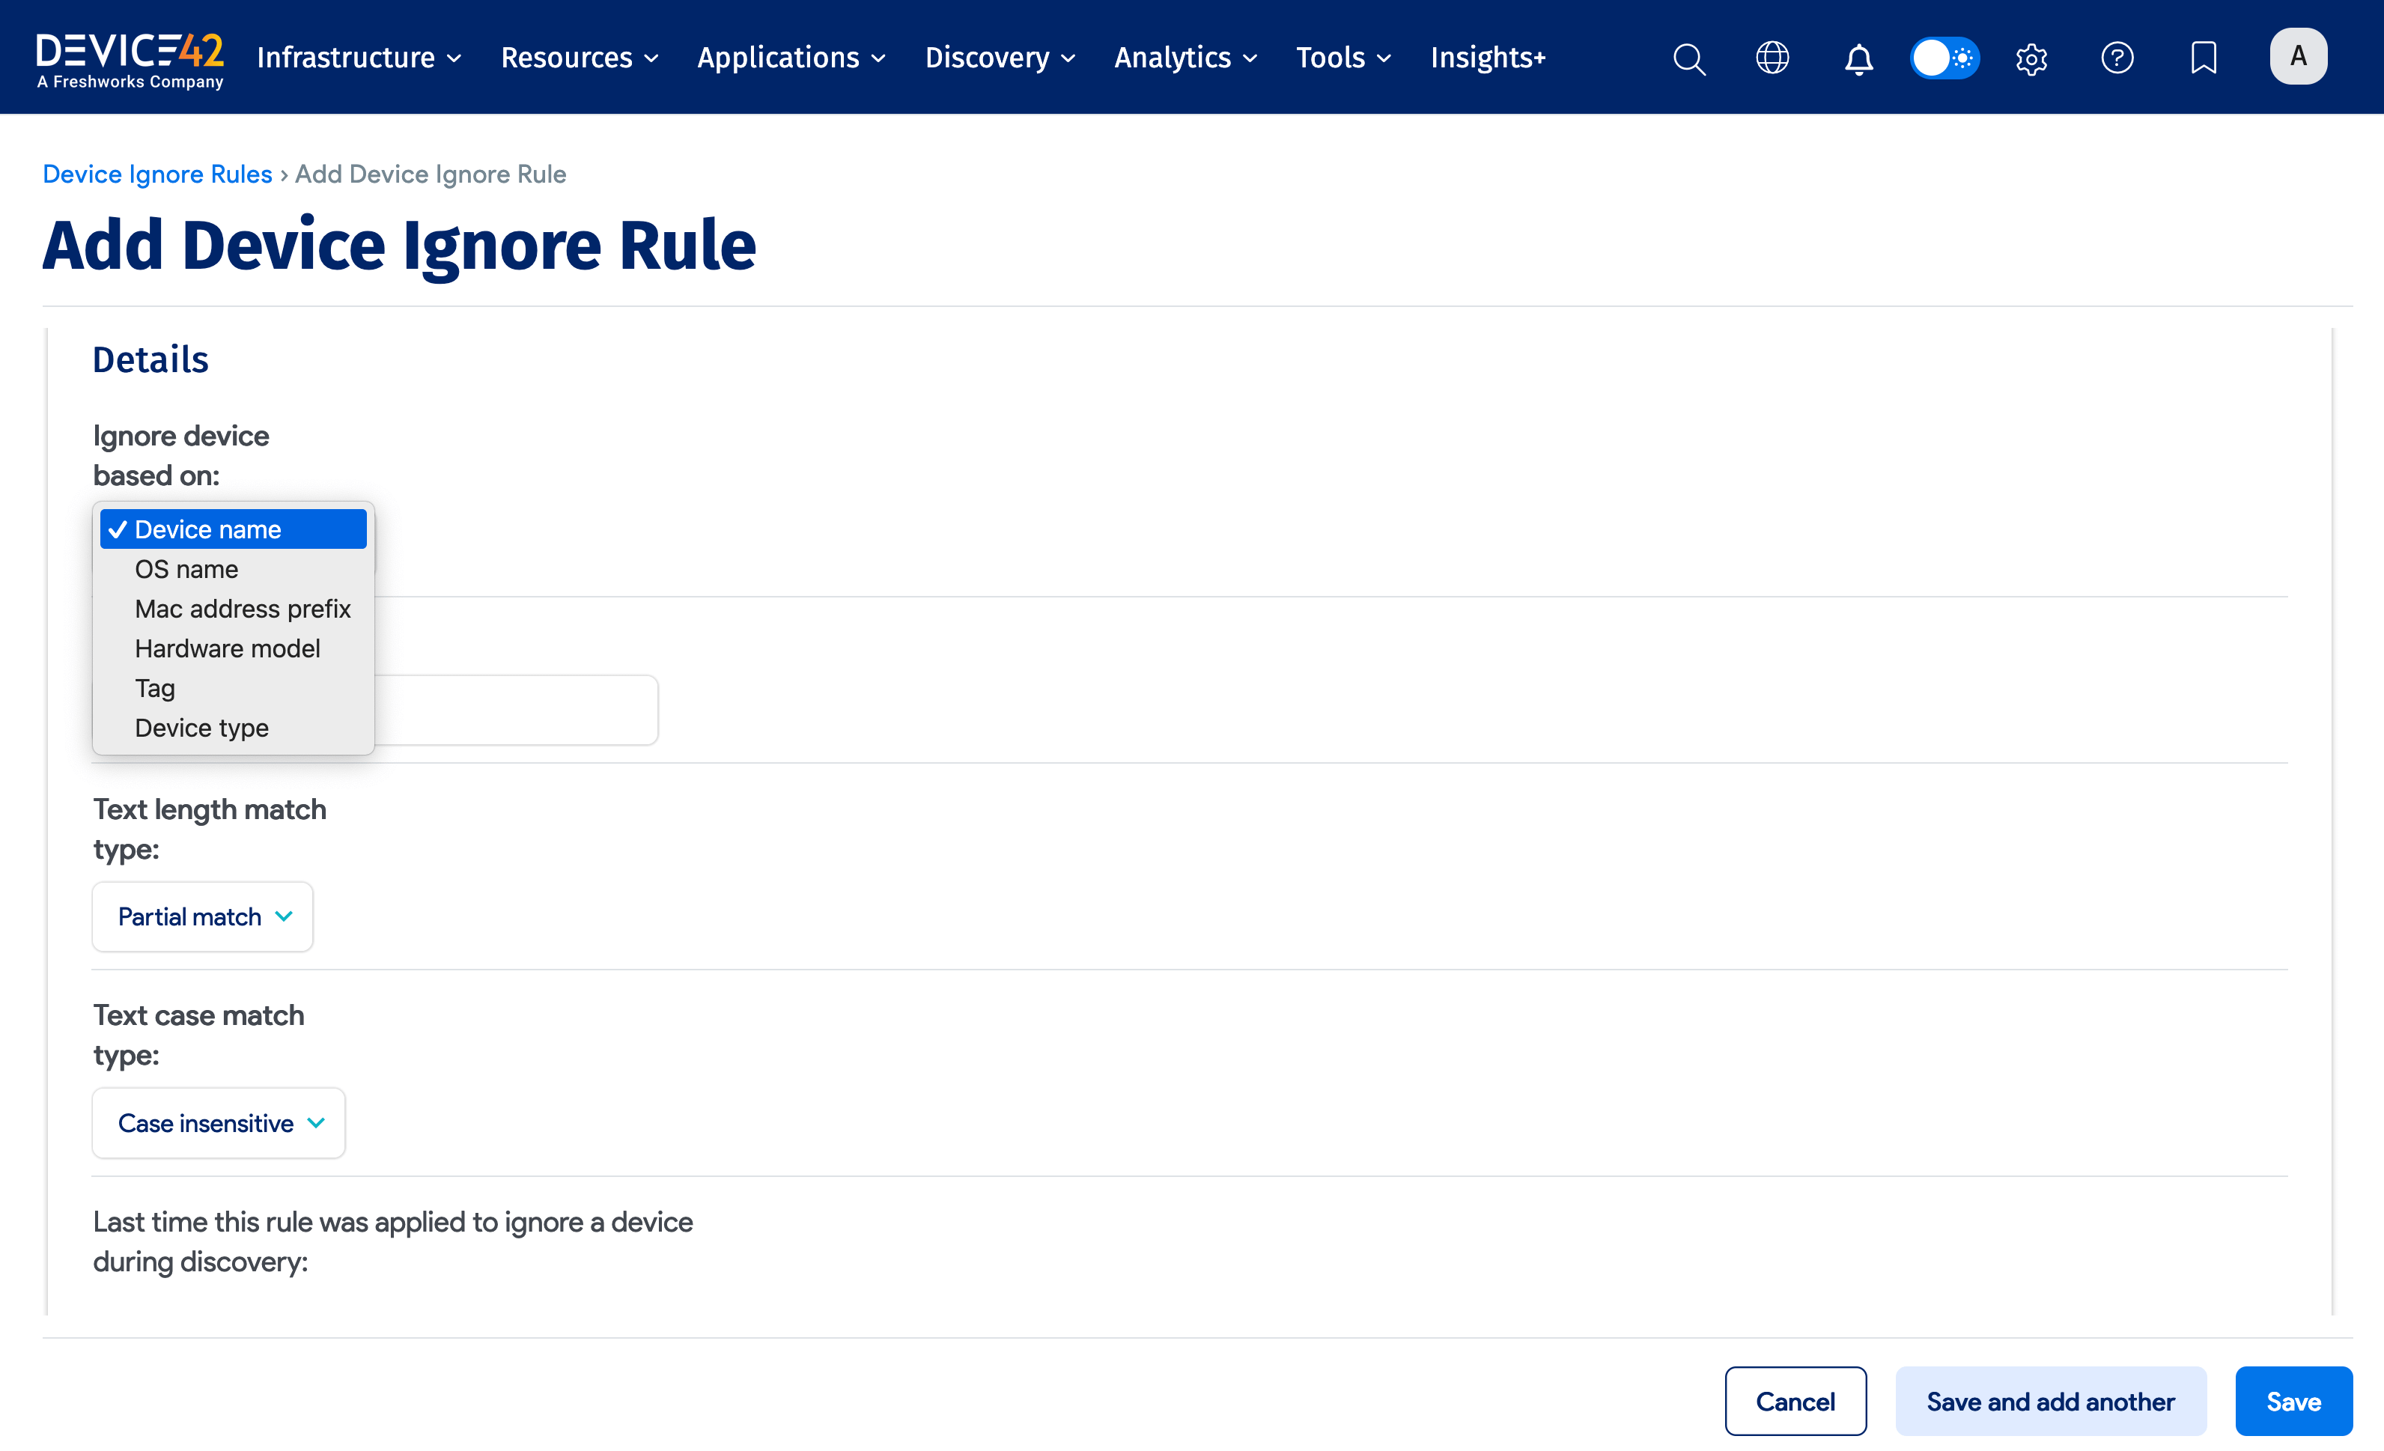The width and height of the screenshot is (2384, 1451).
Task: Open the global search magnifier
Action: tap(1688, 58)
